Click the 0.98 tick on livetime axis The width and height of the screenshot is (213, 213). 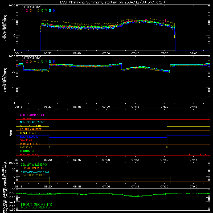[12, 193]
